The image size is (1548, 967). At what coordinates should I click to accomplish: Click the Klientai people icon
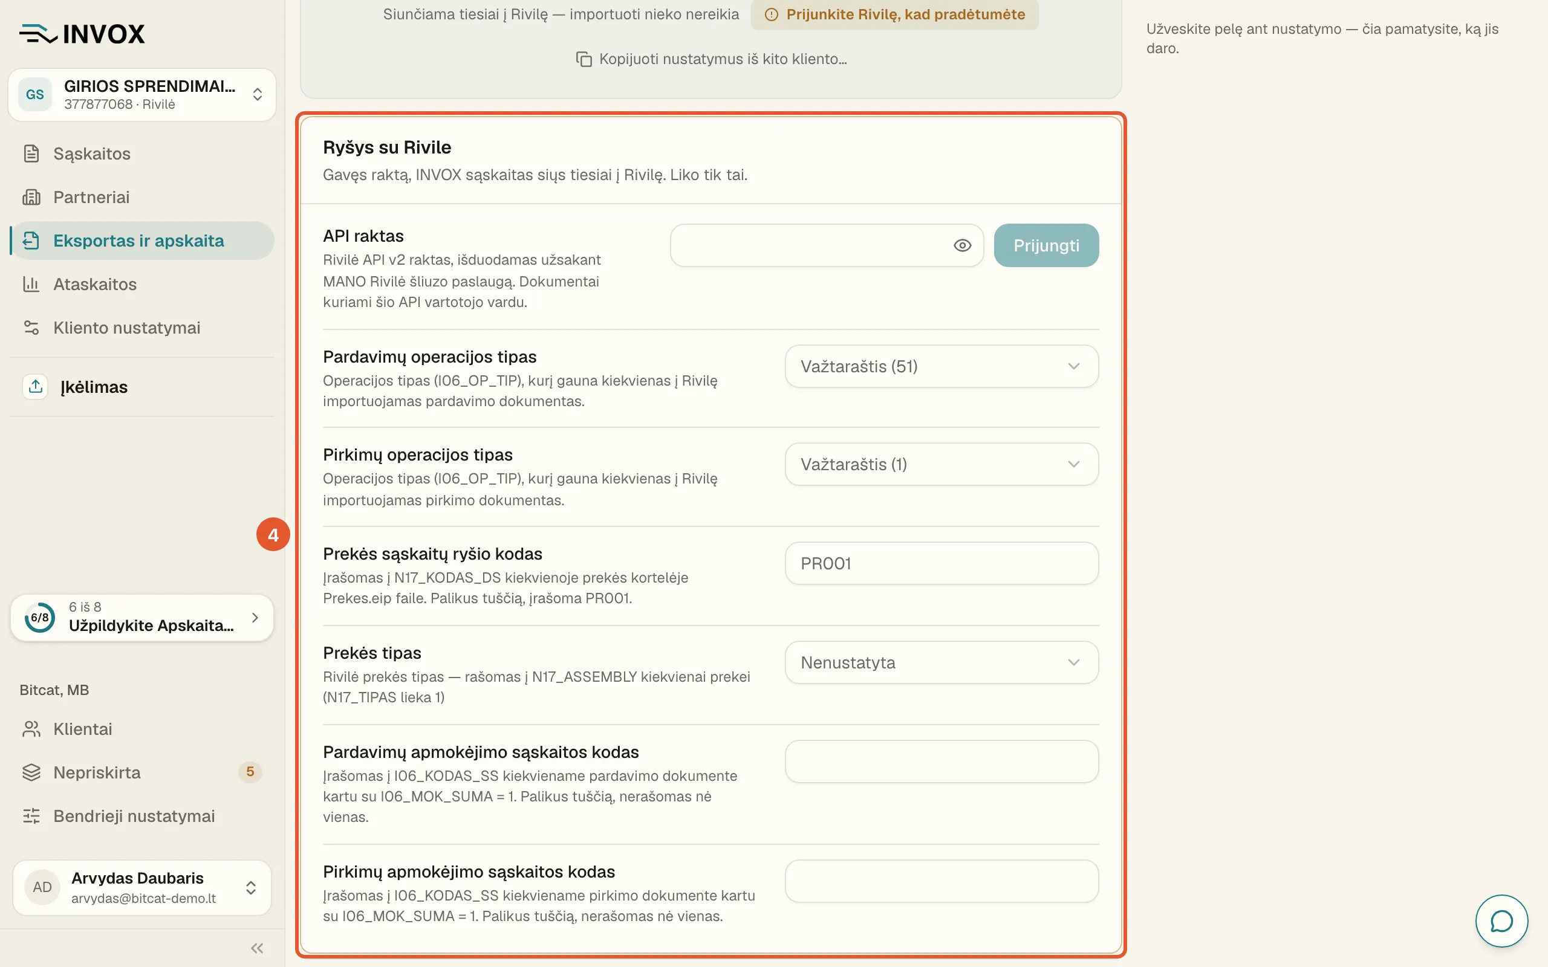point(31,729)
